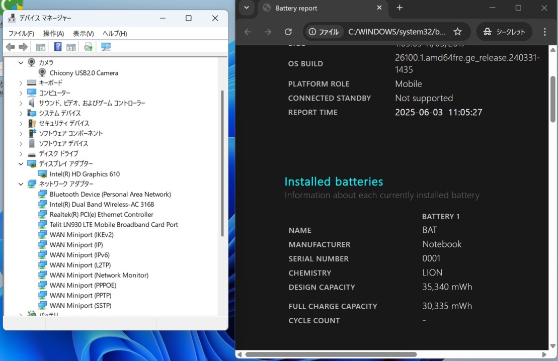Viewport: 558px width, 361px height.
Task: Click the Properties pane toolbar icon
Action: (71, 47)
